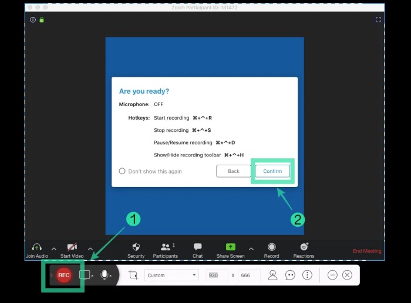Click Start recording hotkey text
This screenshot has height=303, width=411.
(x=183, y=118)
